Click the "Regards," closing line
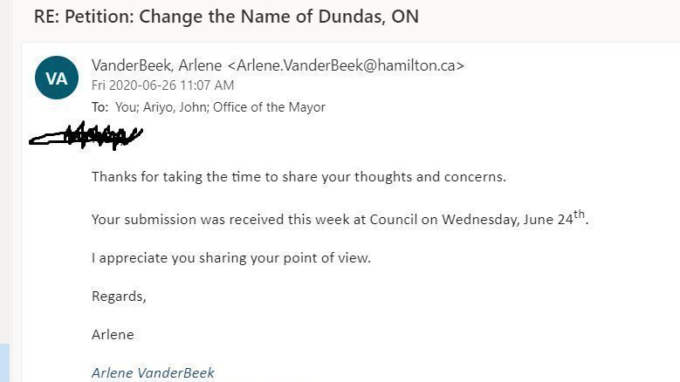Image resolution: width=680 pixels, height=382 pixels. tap(119, 297)
